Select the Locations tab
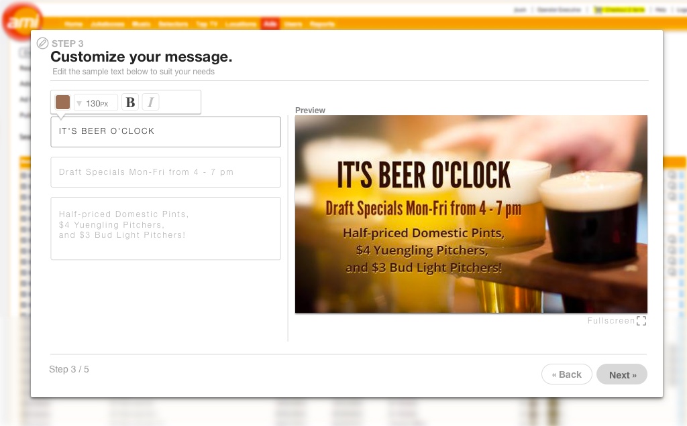The image size is (687, 426). click(241, 24)
